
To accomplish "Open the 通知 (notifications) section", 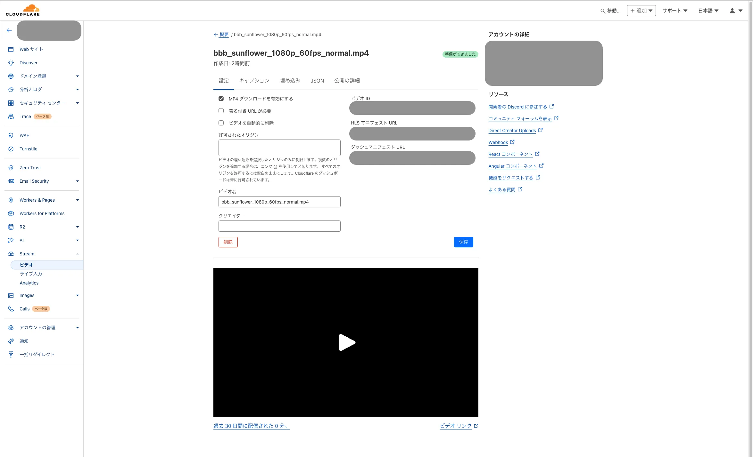I will (23, 341).
